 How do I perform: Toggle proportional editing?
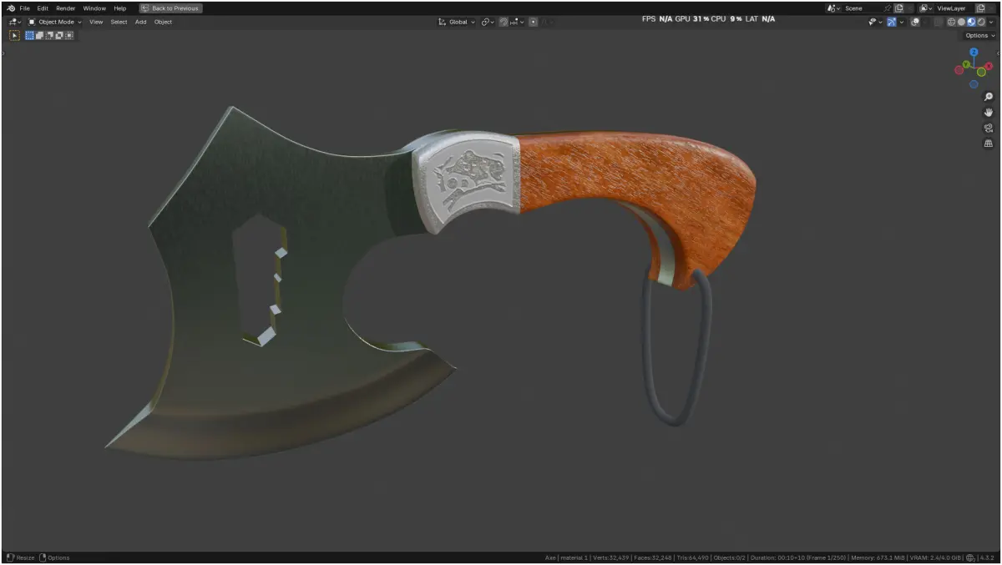click(x=533, y=22)
